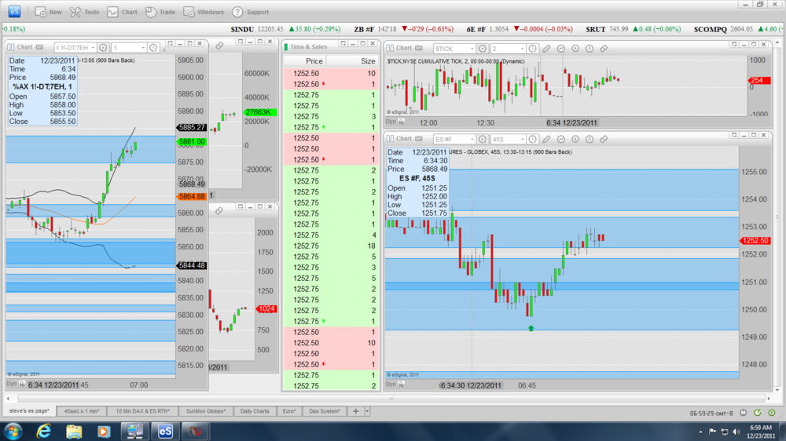The width and height of the screenshot is (786, 441).
Task: Open Windows Media Player from taskbar
Action: click(x=104, y=431)
